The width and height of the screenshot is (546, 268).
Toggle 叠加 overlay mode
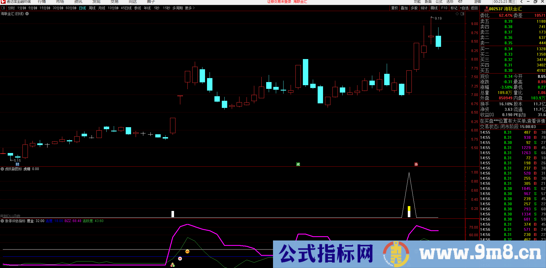404,8
